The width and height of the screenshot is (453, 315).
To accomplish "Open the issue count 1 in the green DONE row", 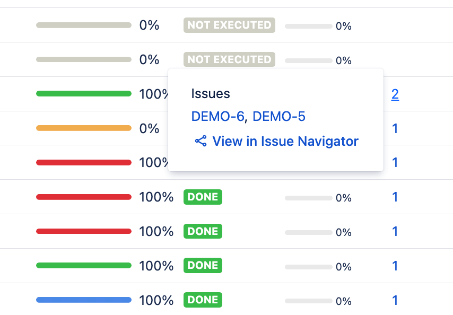I will (x=395, y=266).
